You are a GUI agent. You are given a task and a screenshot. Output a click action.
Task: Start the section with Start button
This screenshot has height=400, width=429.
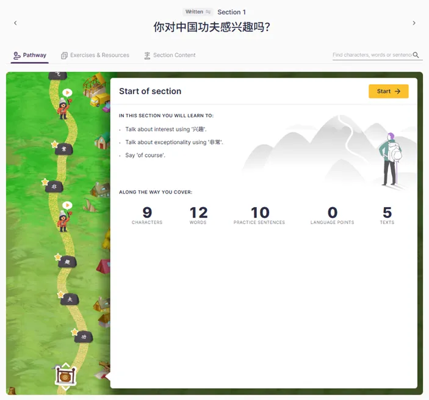coord(389,91)
